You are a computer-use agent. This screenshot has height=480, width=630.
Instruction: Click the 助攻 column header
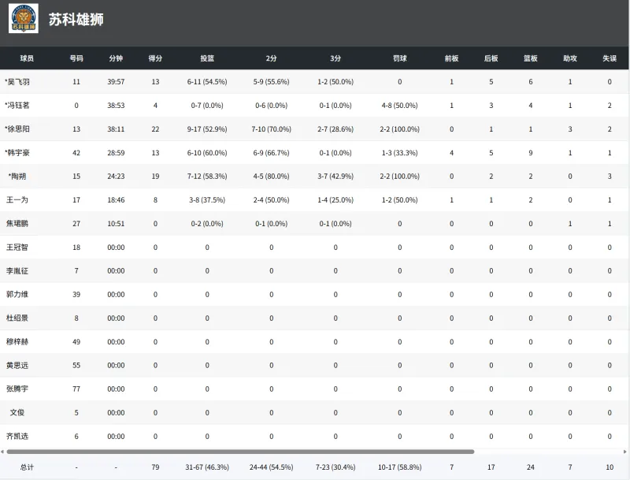pos(570,58)
